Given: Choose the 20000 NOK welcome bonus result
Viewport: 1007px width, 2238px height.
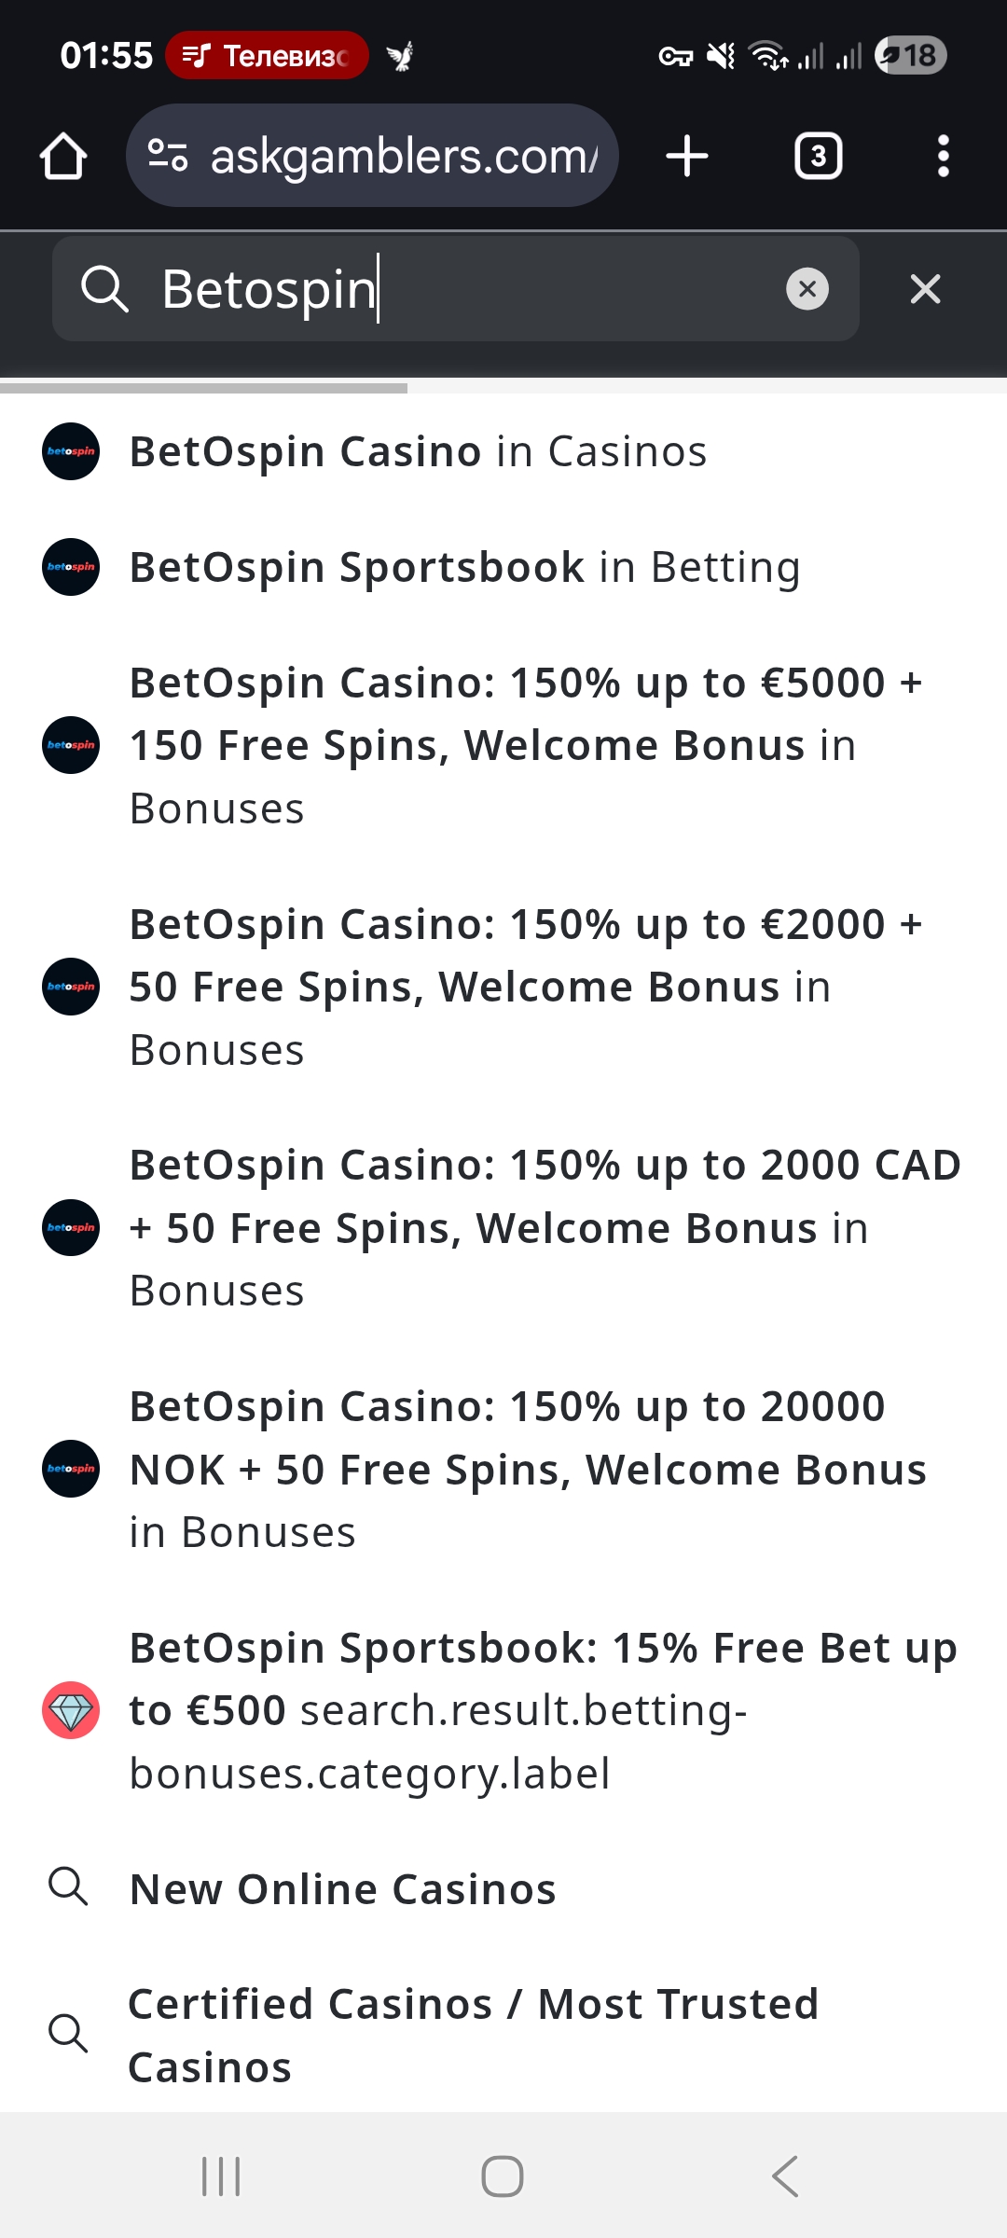Looking at the screenshot, I should click(x=527, y=1469).
